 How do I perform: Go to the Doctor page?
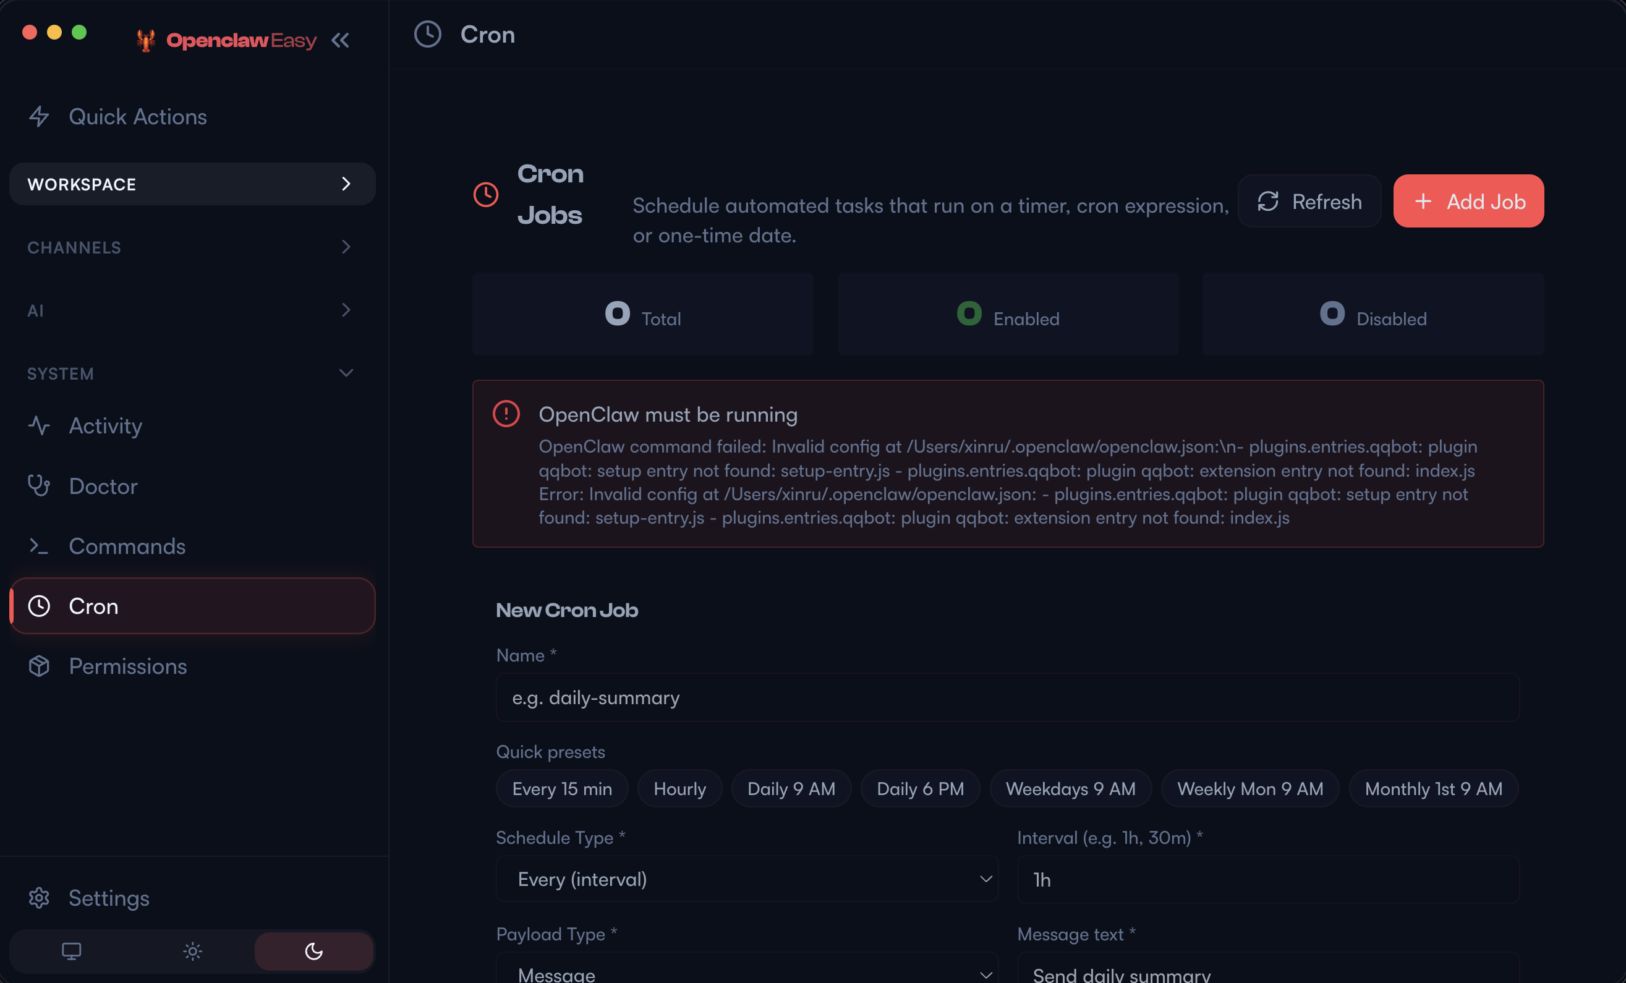193,486
